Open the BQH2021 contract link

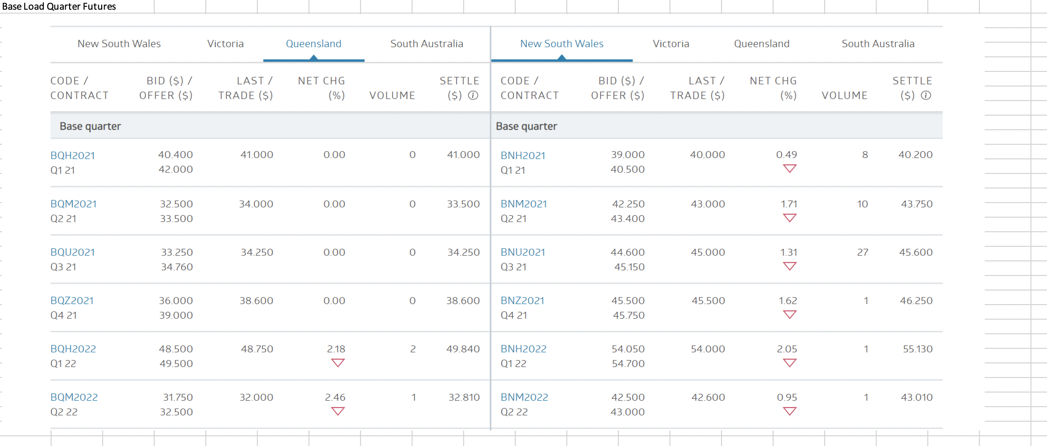[x=72, y=155]
